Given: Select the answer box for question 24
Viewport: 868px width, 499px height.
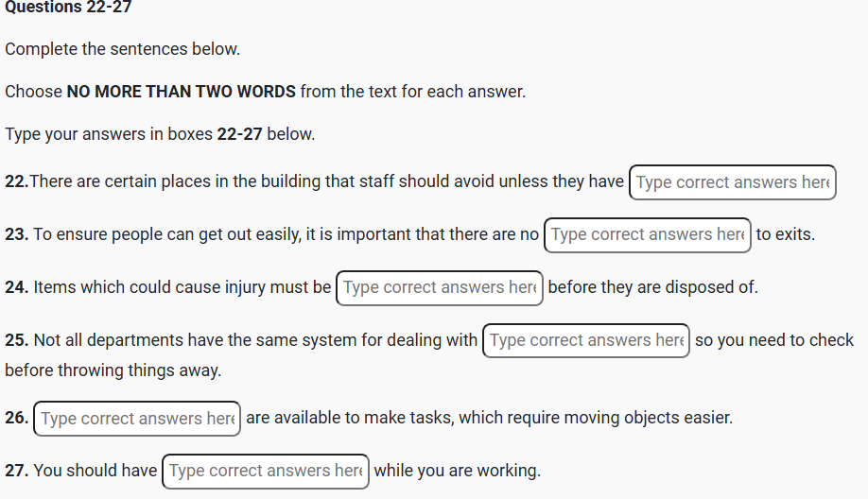Looking at the screenshot, I should click(x=440, y=287).
